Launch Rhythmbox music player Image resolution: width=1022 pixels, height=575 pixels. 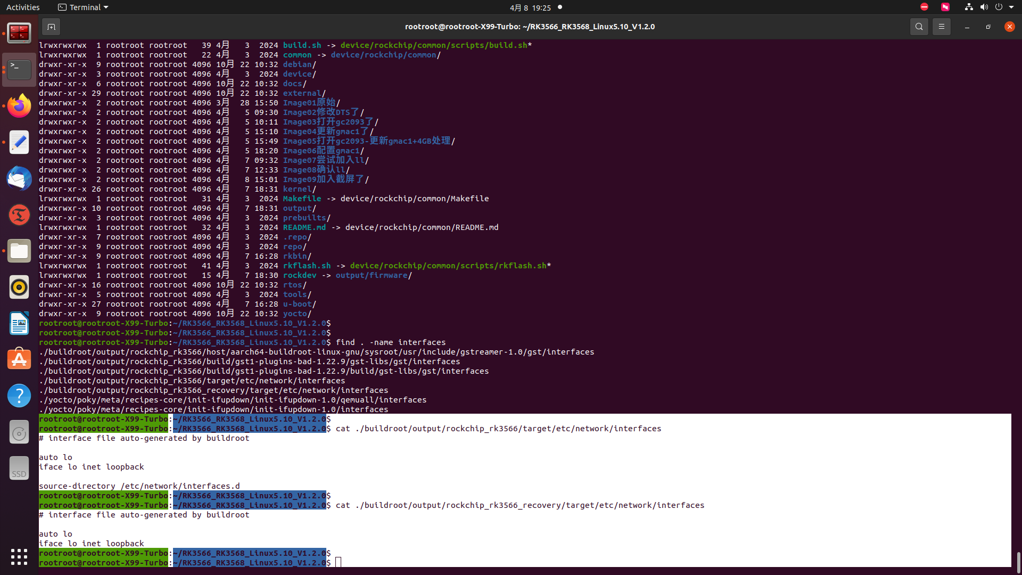tap(19, 287)
